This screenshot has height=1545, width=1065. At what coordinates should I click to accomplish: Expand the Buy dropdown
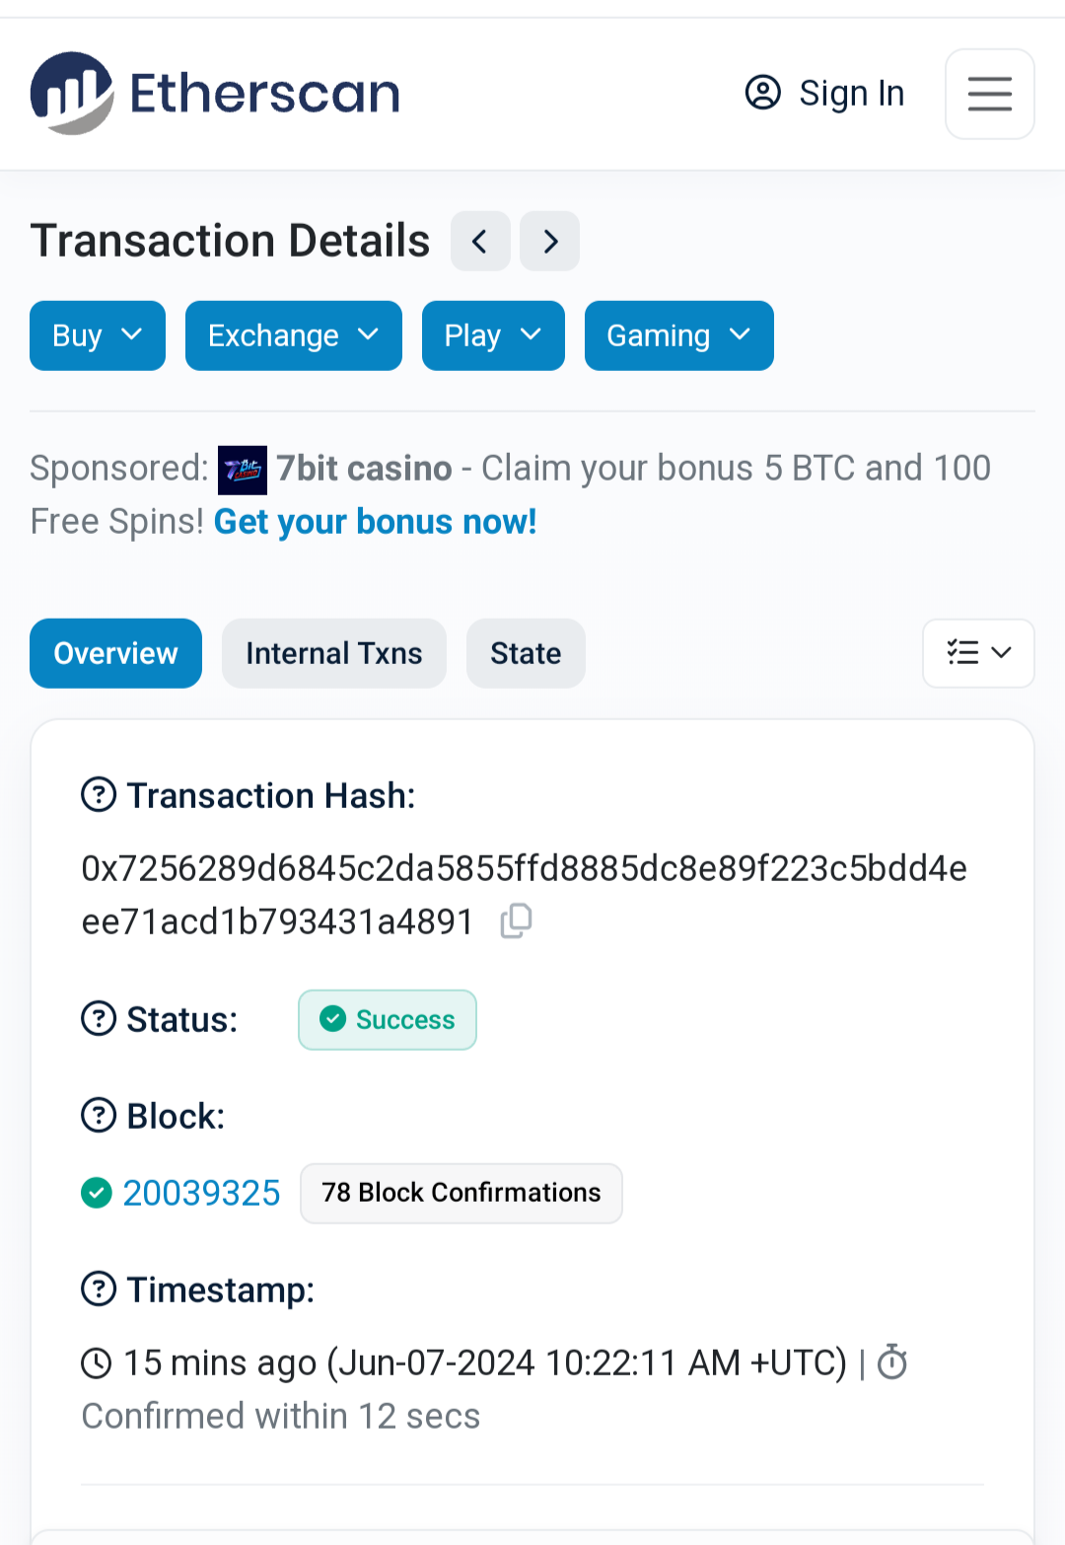click(98, 335)
